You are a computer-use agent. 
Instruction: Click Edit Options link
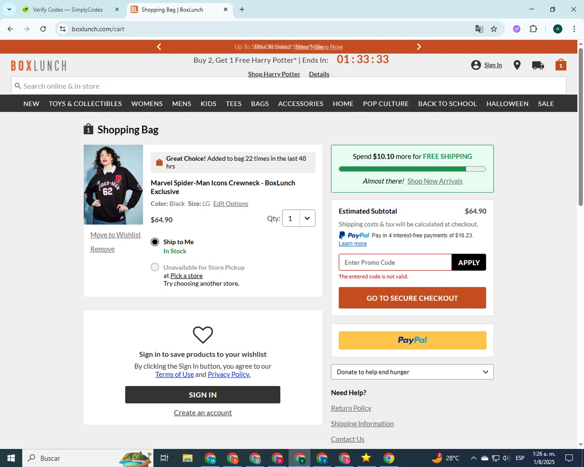point(230,204)
